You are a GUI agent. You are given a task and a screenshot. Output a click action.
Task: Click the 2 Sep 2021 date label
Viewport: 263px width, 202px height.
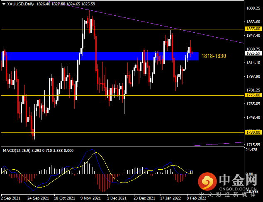(10, 198)
